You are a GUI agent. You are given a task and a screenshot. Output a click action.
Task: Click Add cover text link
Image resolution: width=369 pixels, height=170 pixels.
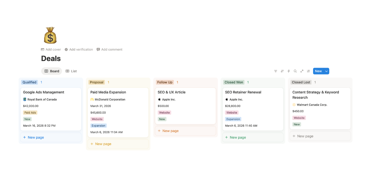53,50
